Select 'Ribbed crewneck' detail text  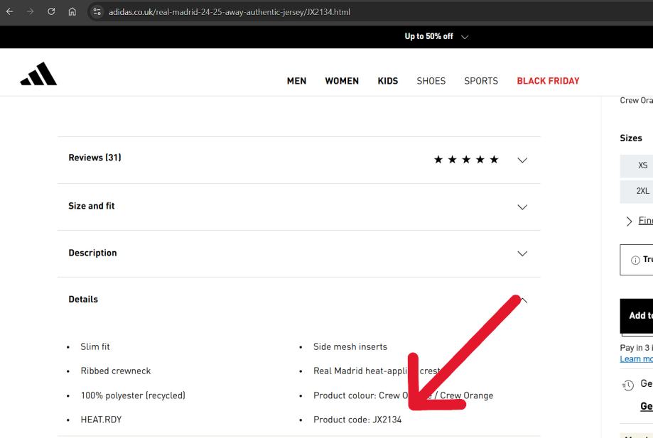[116, 371]
